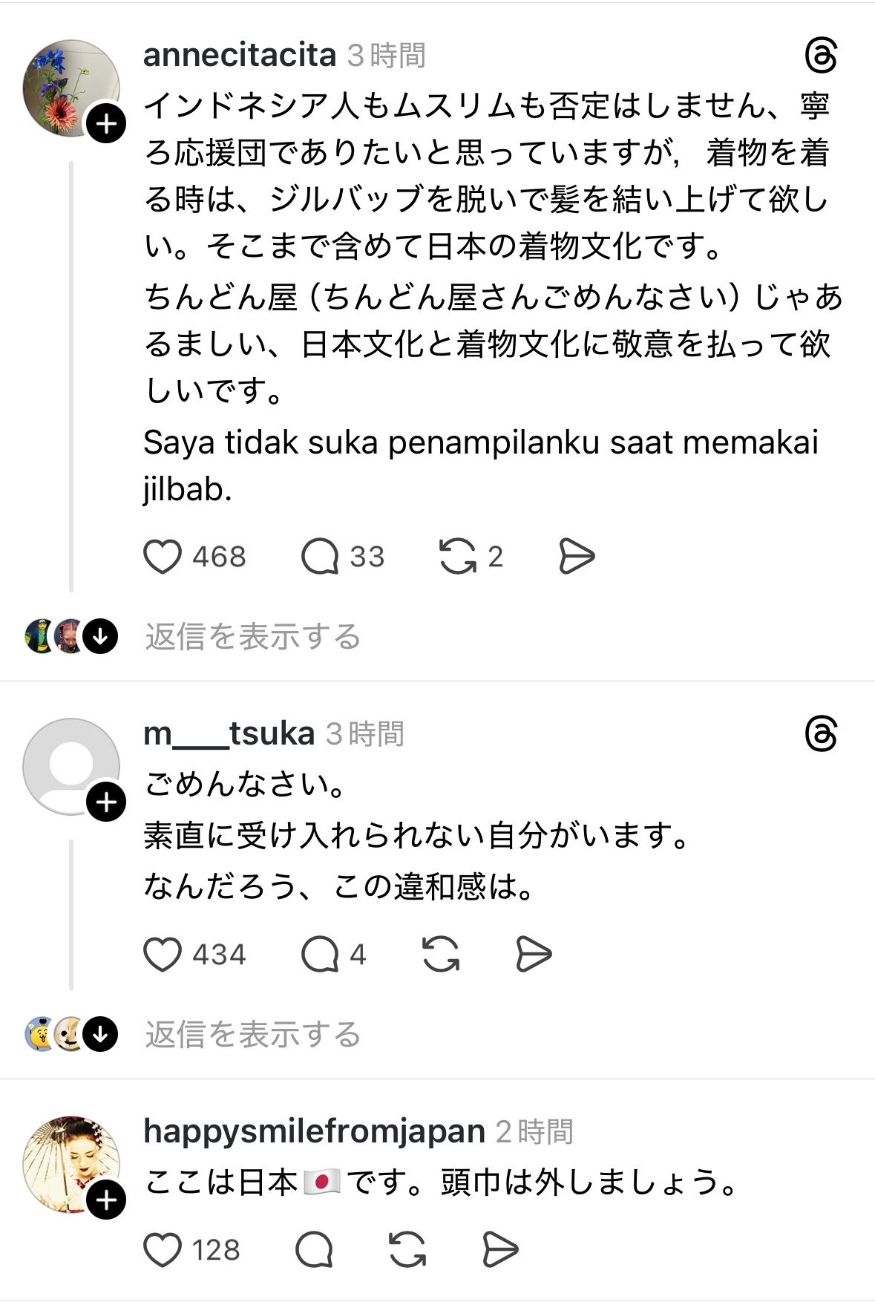Open annecitacita's profile via username
The height and width of the screenshot is (1305, 875).
(x=240, y=55)
